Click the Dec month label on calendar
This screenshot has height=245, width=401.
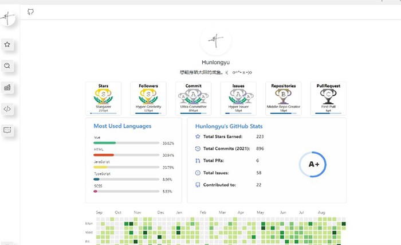pyautogui.click(x=160, y=212)
